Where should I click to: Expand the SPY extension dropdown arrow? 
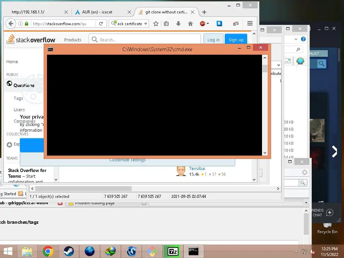click(208, 24)
